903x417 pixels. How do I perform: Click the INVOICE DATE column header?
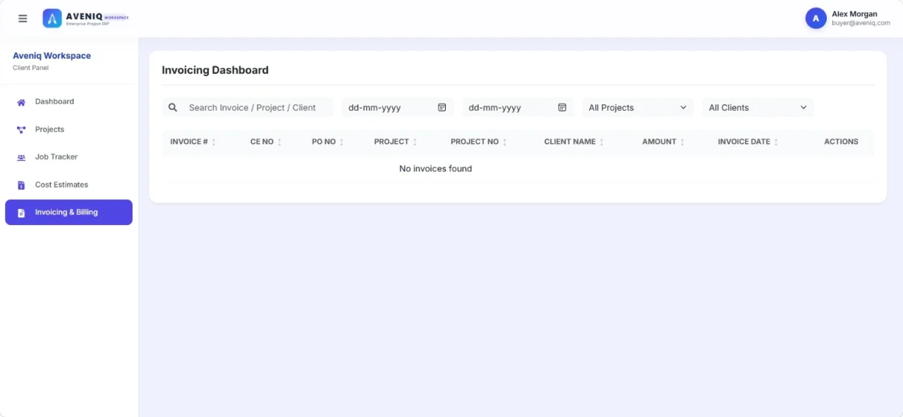click(744, 142)
